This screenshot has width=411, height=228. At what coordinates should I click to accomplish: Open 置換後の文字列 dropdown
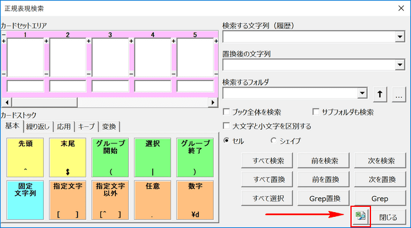(x=400, y=65)
